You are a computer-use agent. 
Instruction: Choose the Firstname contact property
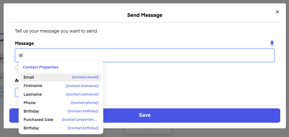33,86
